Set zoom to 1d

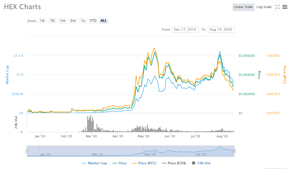coord(42,21)
